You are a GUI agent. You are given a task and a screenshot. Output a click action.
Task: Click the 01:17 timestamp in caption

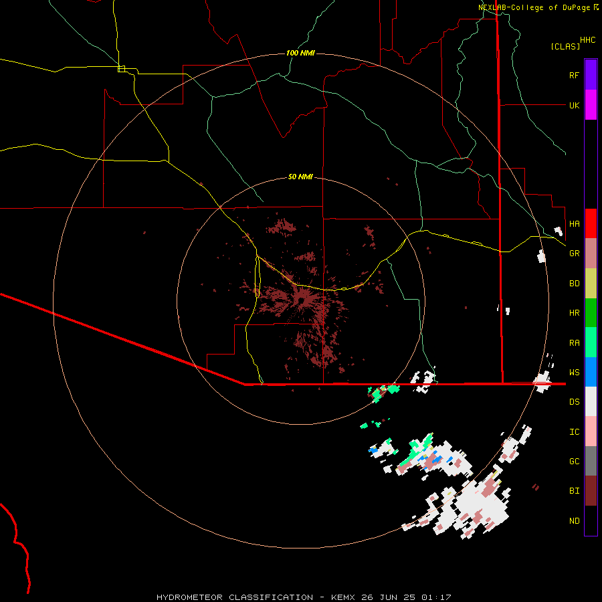435,597
